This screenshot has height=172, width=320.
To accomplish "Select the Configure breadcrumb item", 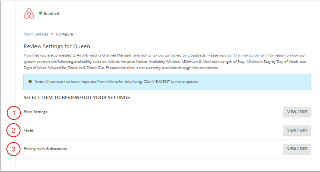I will (64, 34).
